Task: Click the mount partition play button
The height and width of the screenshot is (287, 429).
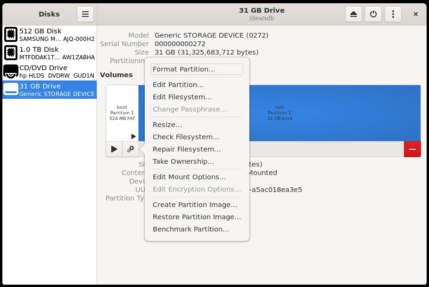Action: [114, 149]
